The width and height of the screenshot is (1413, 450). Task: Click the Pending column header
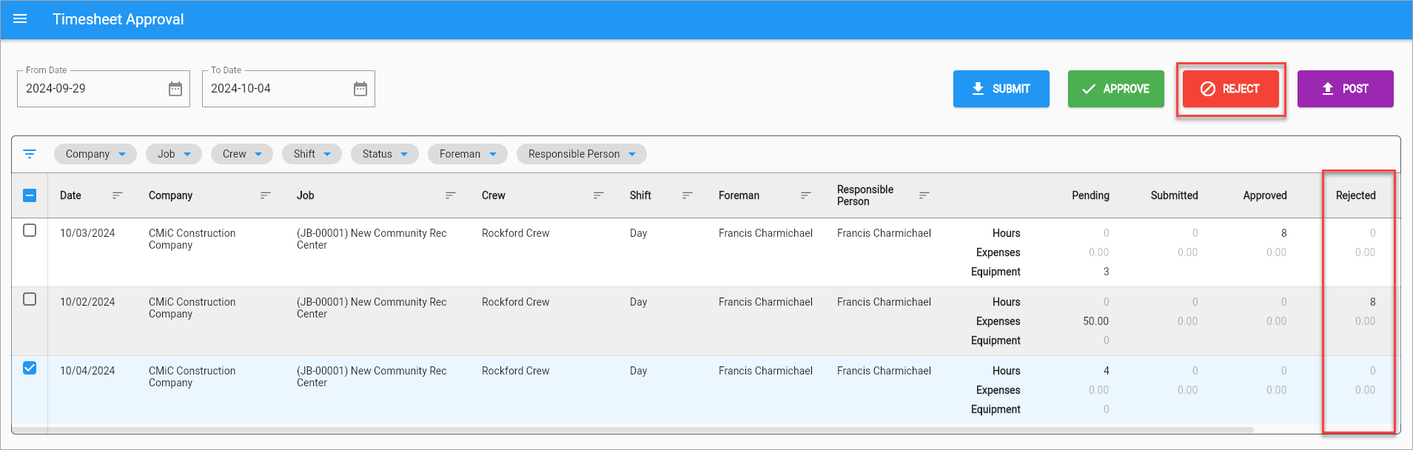(1090, 195)
